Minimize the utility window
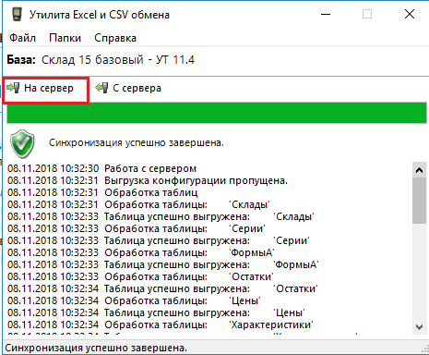Image resolution: width=429 pixels, height=355 pixels. point(326,14)
